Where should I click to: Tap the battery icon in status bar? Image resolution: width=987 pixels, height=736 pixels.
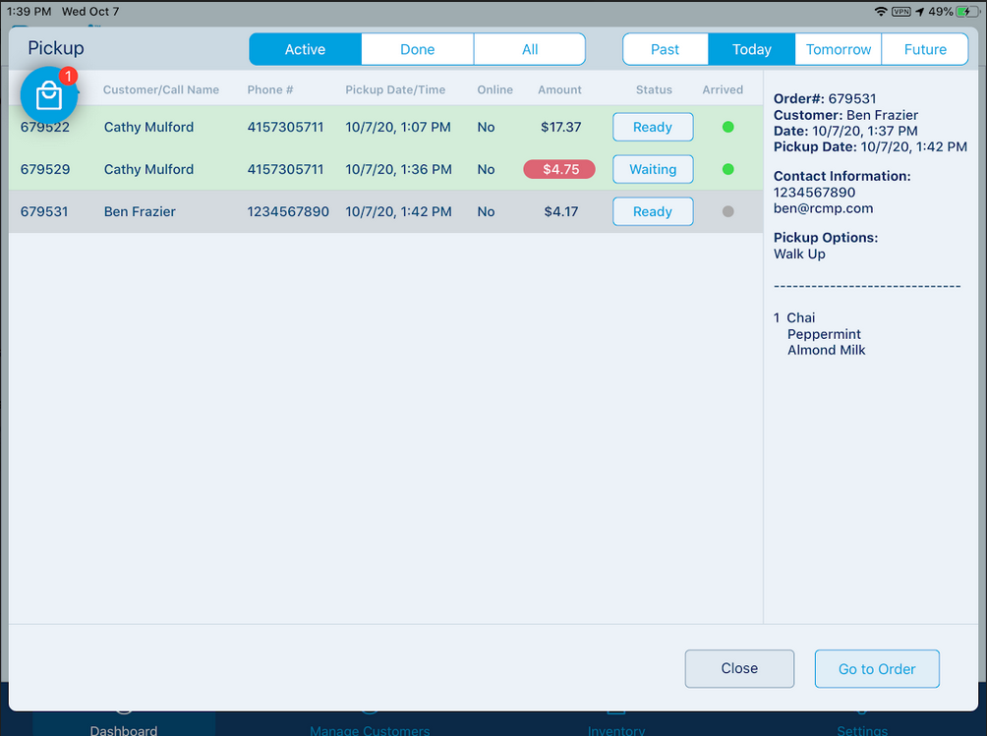pyautogui.click(x=966, y=11)
